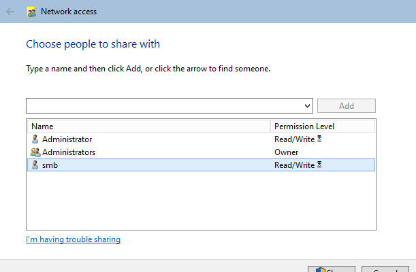The width and height of the screenshot is (416, 272).
Task: Click the Administrator user icon
Action: (x=35, y=139)
